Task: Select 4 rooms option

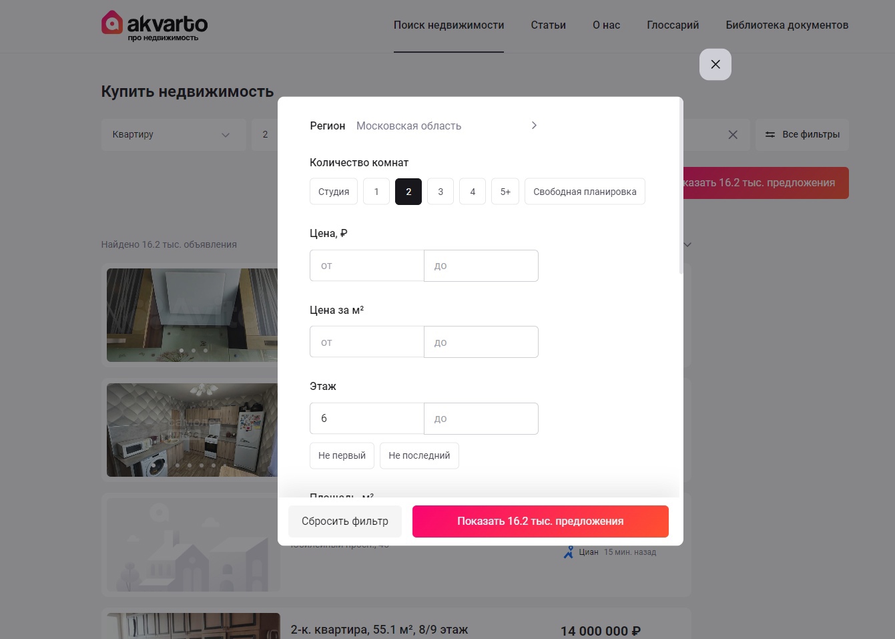Action: [473, 192]
